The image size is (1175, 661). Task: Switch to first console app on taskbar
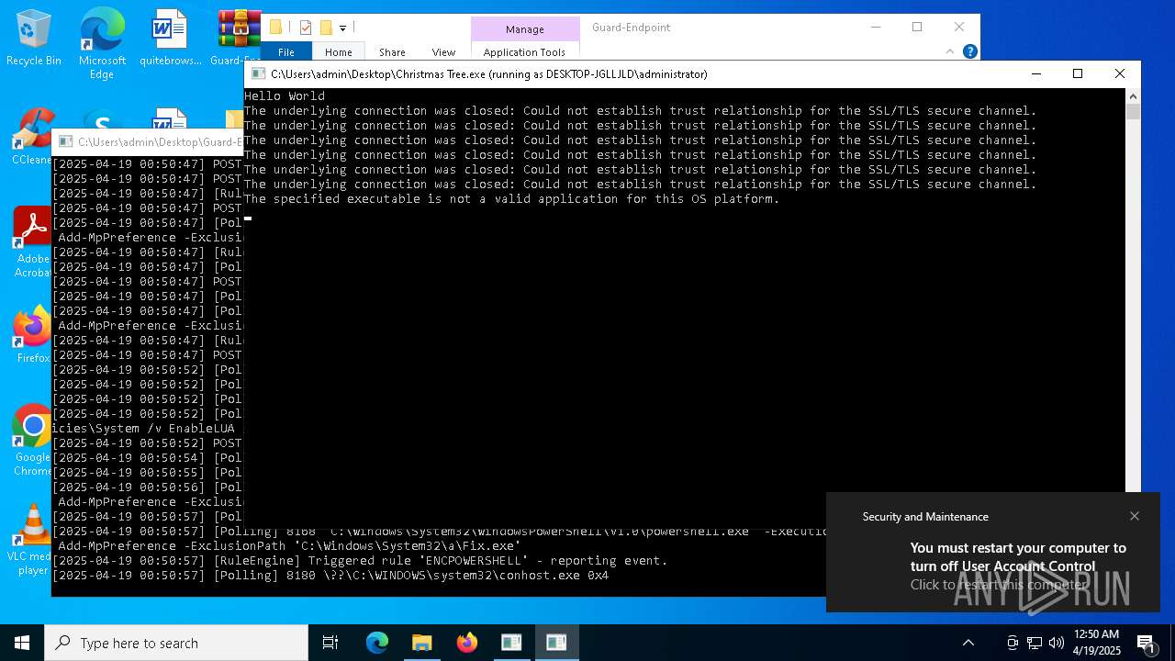pyautogui.click(x=511, y=643)
